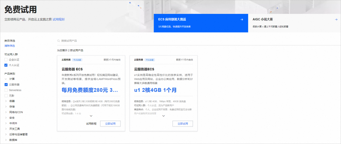This screenshot has width=341, height=144.
Task: Click 立即试用 on the 280元 quota card
Action: [x=110, y=124]
